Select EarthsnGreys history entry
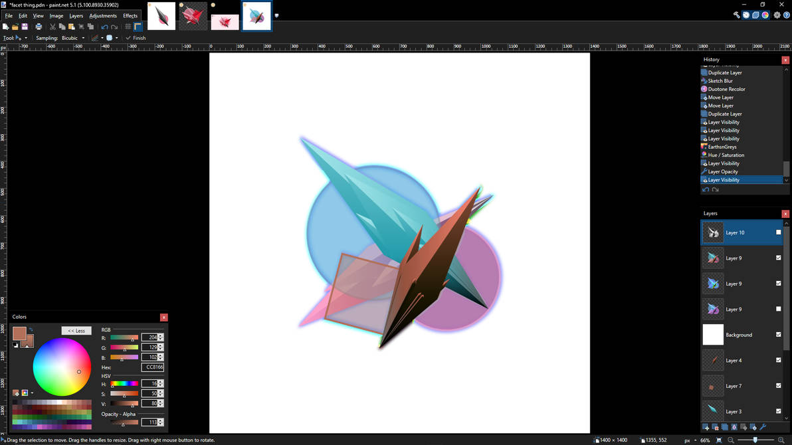This screenshot has width=792, height=445. [741, 147]
